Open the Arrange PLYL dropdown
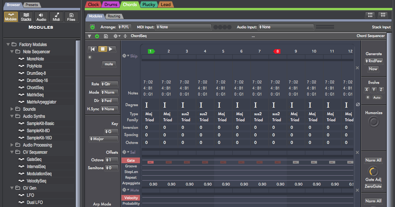The width and height of the screenshot is (395, 207). [x=124, y=27]
